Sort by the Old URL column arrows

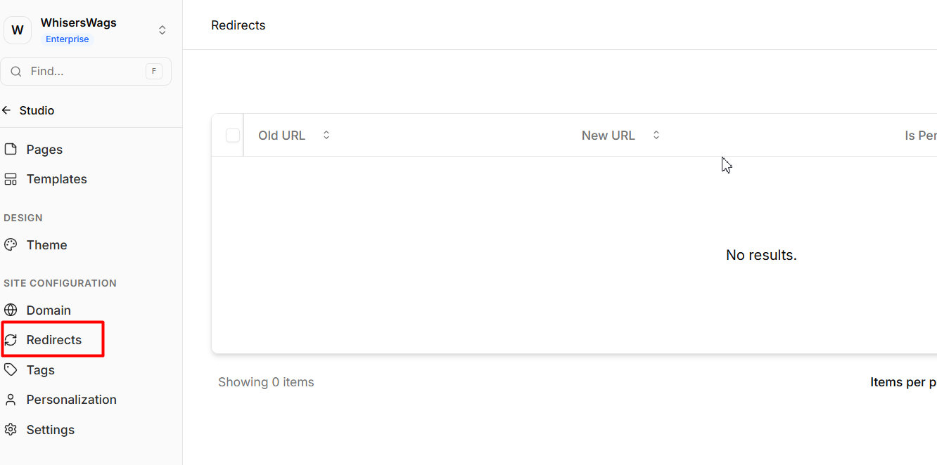(x=326, y=135)
